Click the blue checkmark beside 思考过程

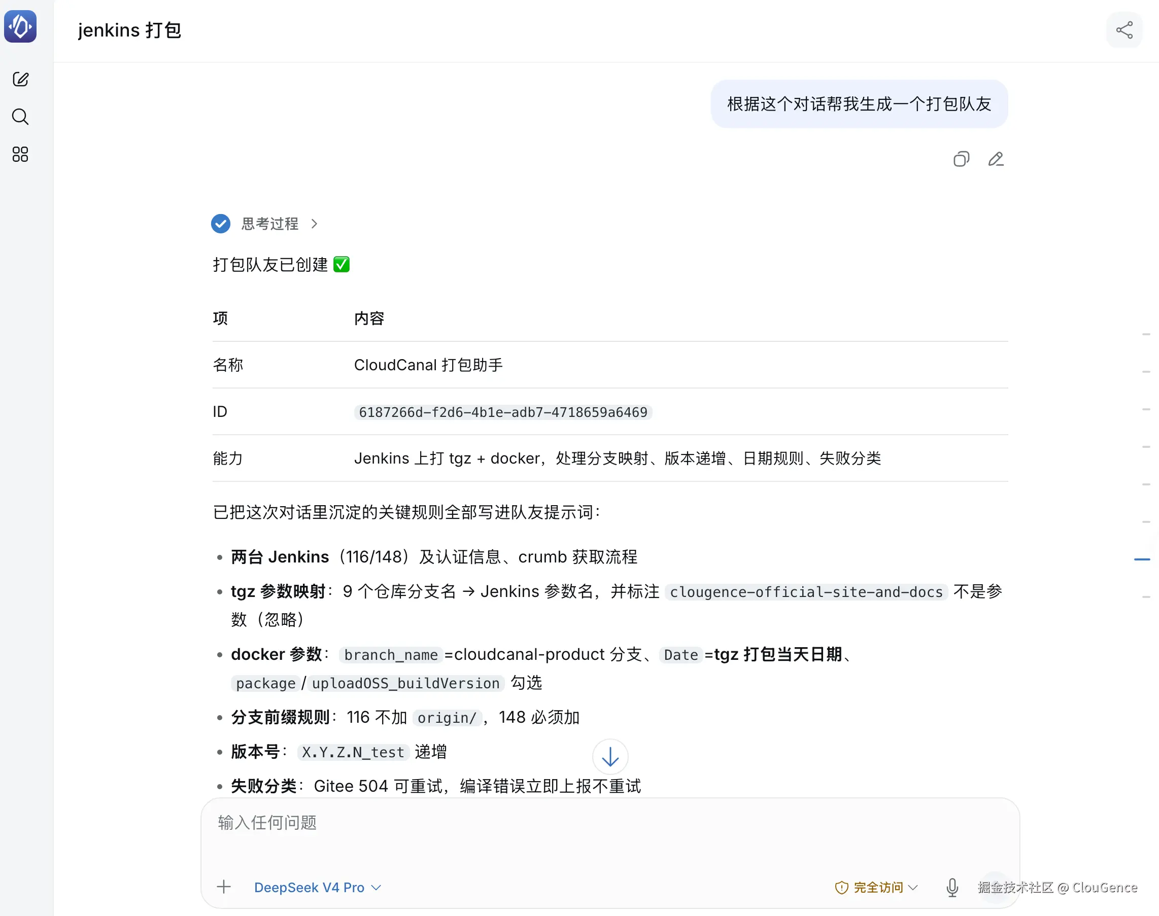point(221,224)
